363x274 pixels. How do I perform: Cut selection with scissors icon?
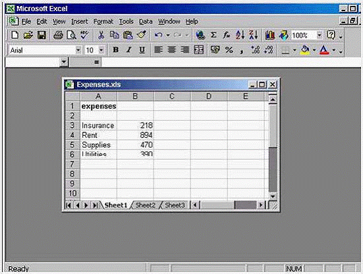(x=101, y=35)
